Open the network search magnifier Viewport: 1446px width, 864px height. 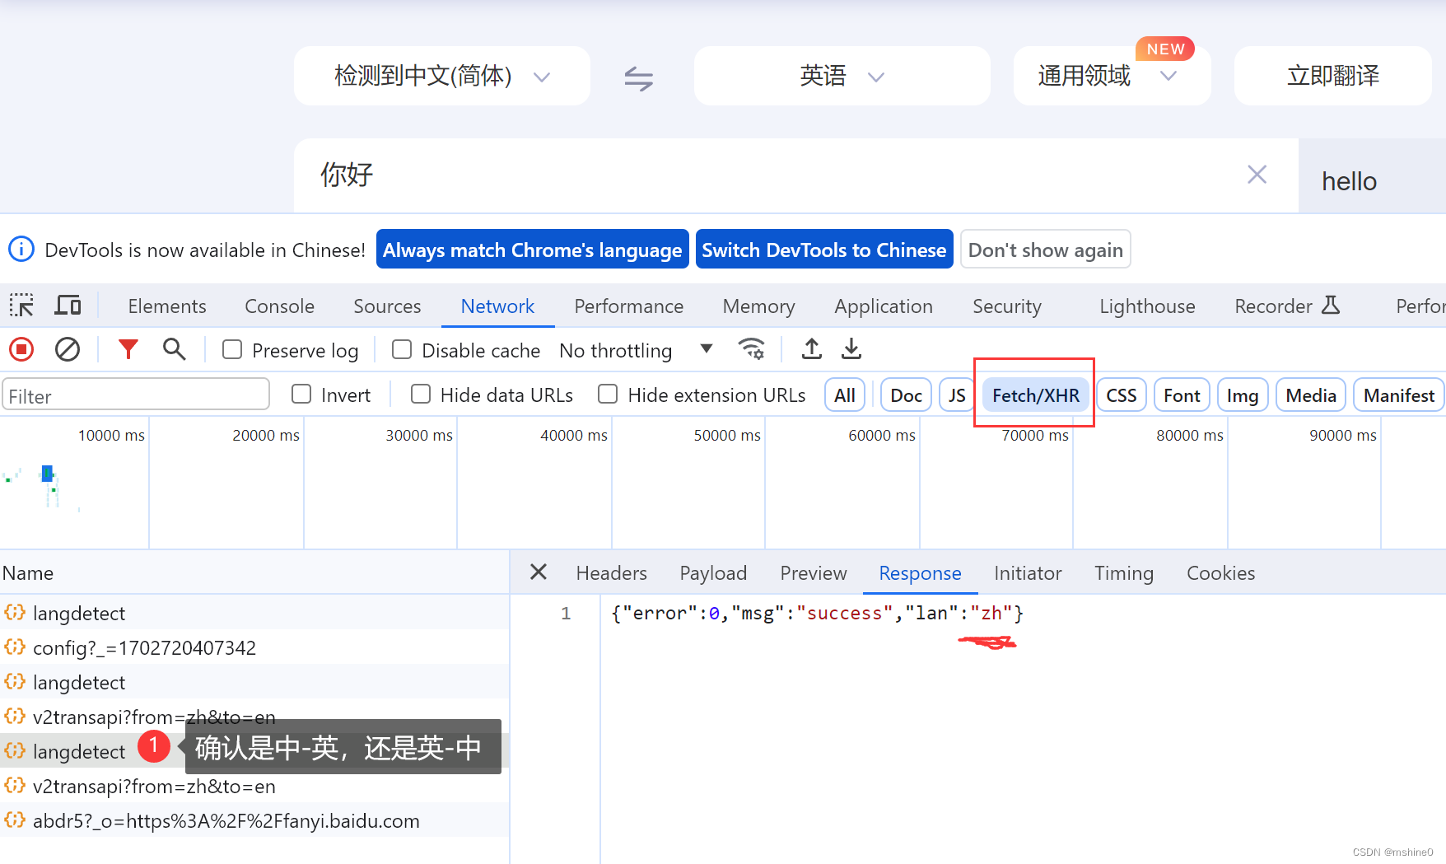[174, 350]
